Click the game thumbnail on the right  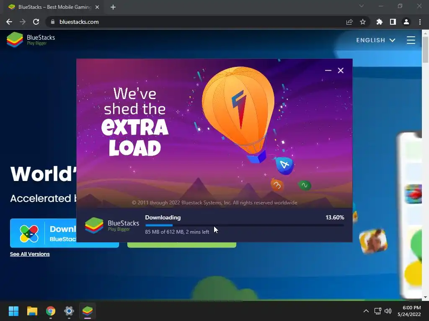(373, 241)
